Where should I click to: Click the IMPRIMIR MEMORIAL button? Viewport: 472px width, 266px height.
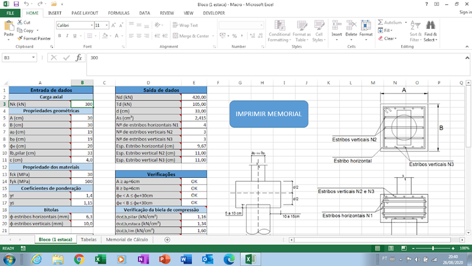[268, 114]
